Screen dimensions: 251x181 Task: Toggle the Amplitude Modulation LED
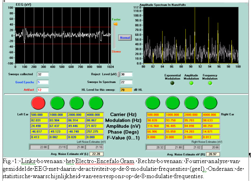point(192,83)
